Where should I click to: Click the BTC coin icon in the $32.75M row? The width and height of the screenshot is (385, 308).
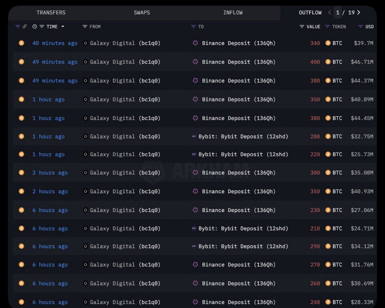(328, 136)
